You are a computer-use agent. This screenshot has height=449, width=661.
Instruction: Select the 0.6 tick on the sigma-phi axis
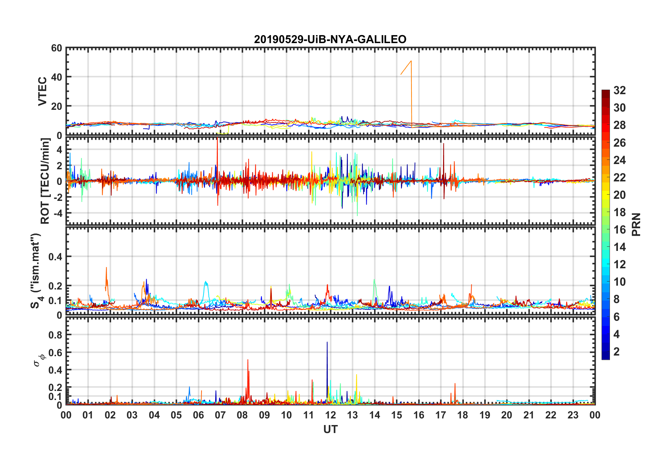[x=55, y=352]
